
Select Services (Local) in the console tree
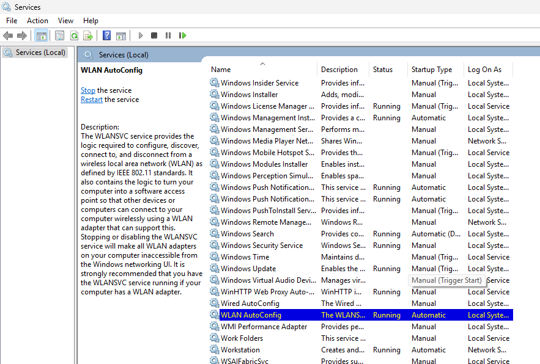pyautogui.click(x=40, y=53)
